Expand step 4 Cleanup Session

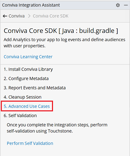[23, 97]
